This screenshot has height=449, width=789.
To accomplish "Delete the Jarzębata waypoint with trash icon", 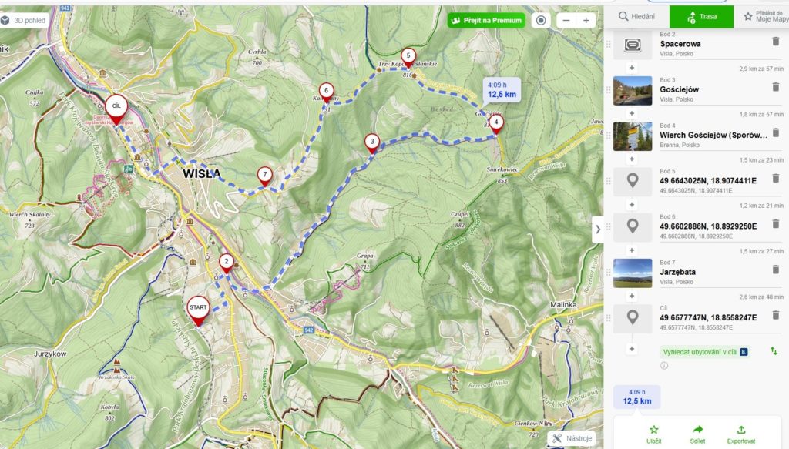I will (775, 270).
